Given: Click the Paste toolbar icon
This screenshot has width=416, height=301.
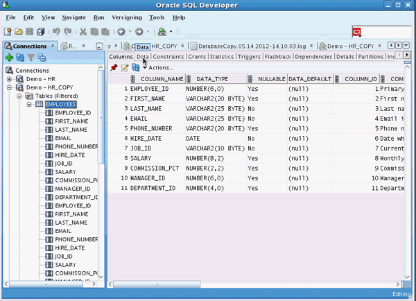Looking at the screenshot, I should (105, 32).
